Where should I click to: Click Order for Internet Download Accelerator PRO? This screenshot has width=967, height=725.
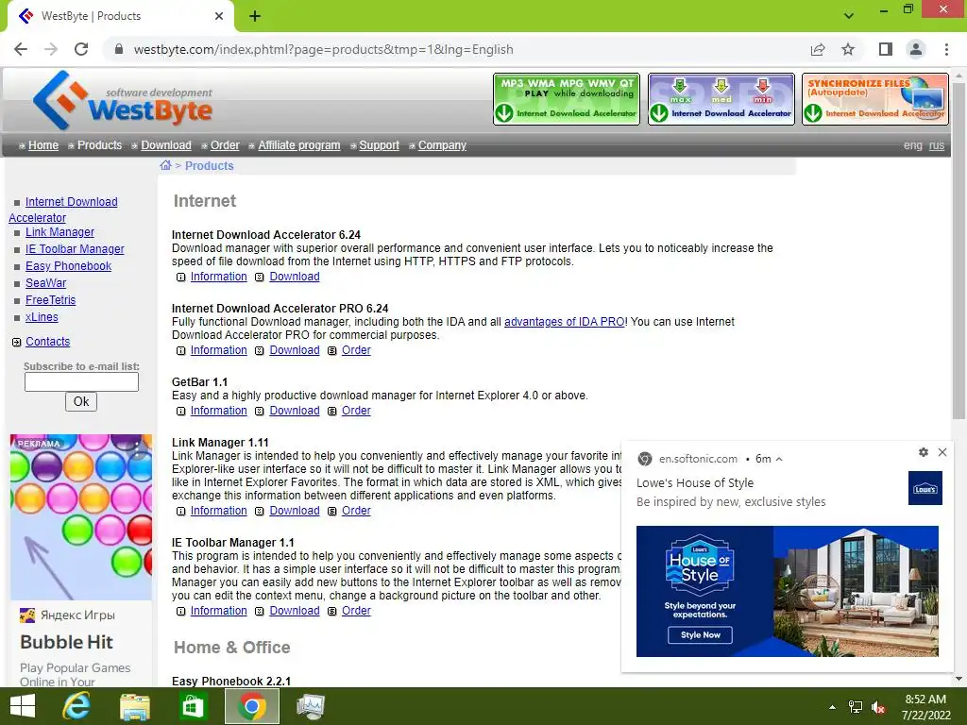(356, 350)
